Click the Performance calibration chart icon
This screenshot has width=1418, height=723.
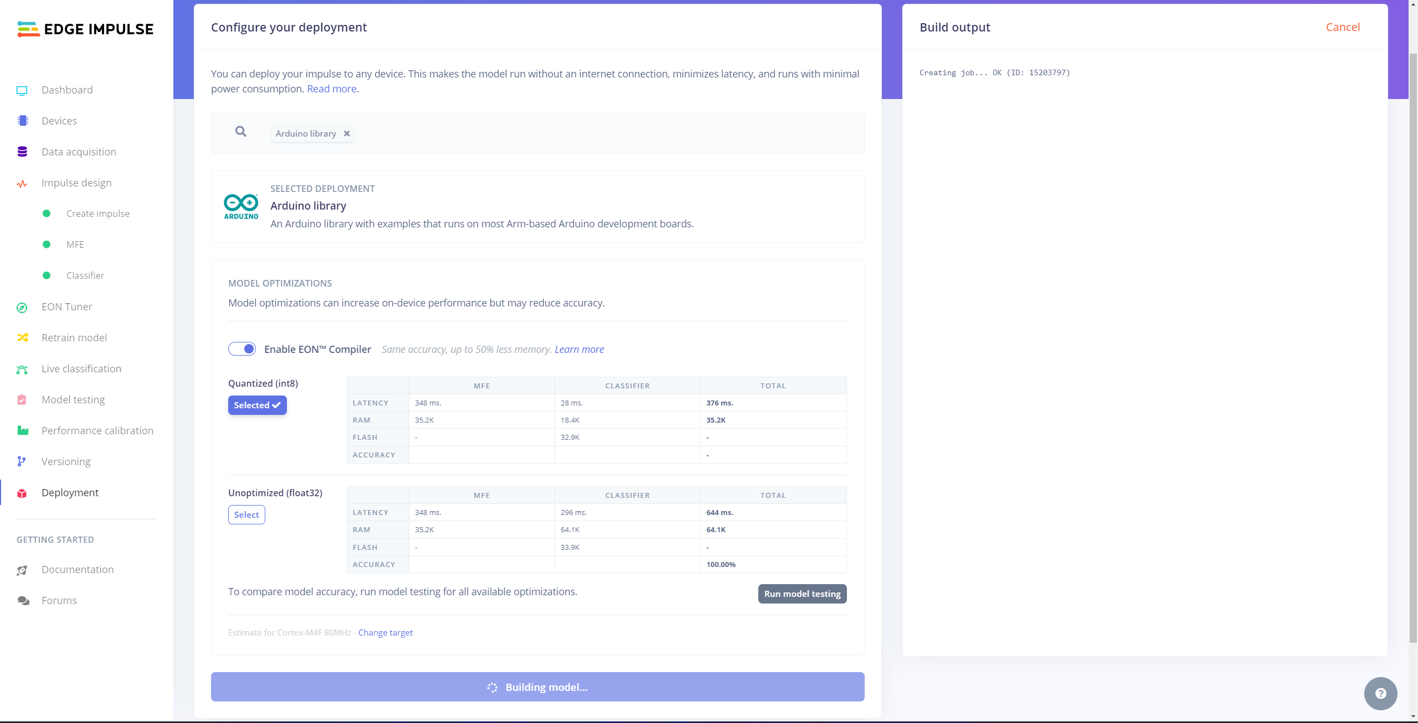coord(23,430)
